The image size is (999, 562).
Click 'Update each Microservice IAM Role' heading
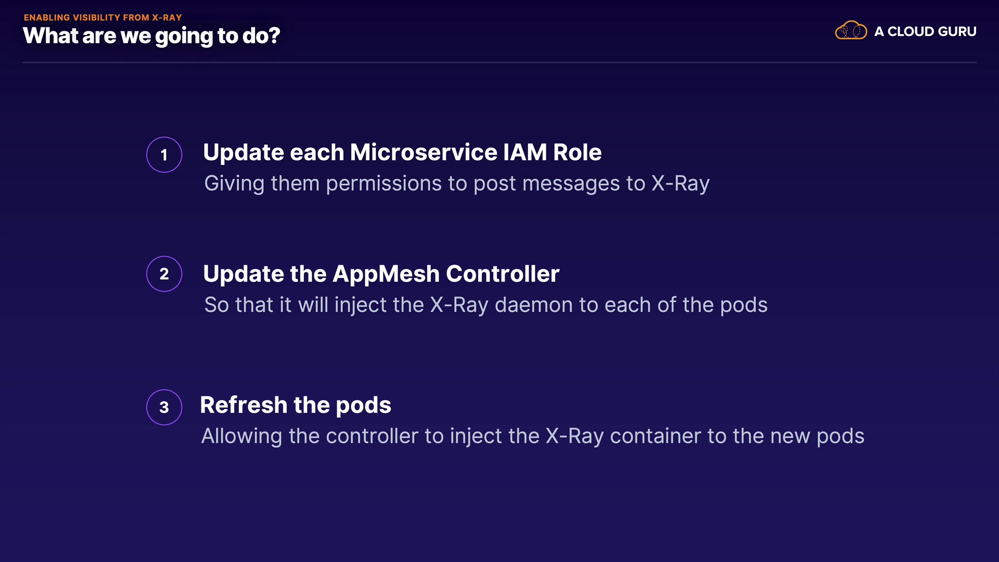coord(402,152)
